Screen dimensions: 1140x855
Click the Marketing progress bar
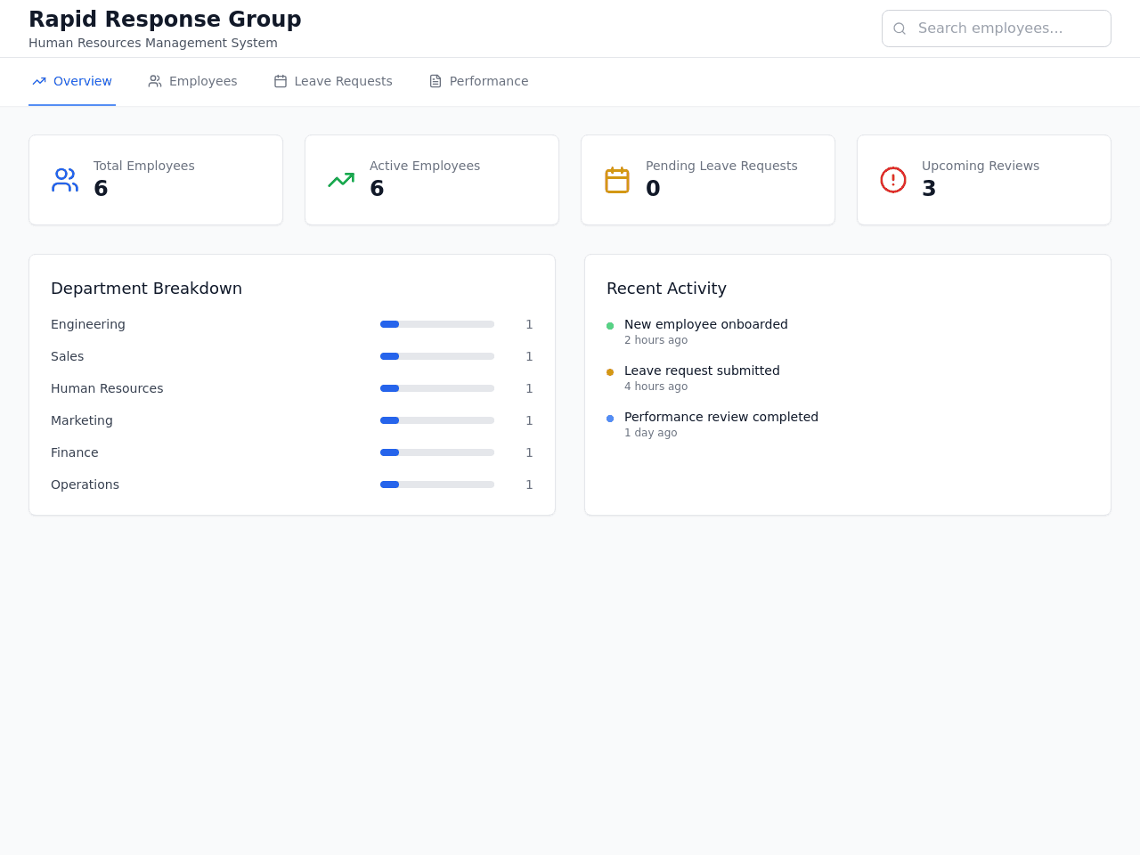437,420
